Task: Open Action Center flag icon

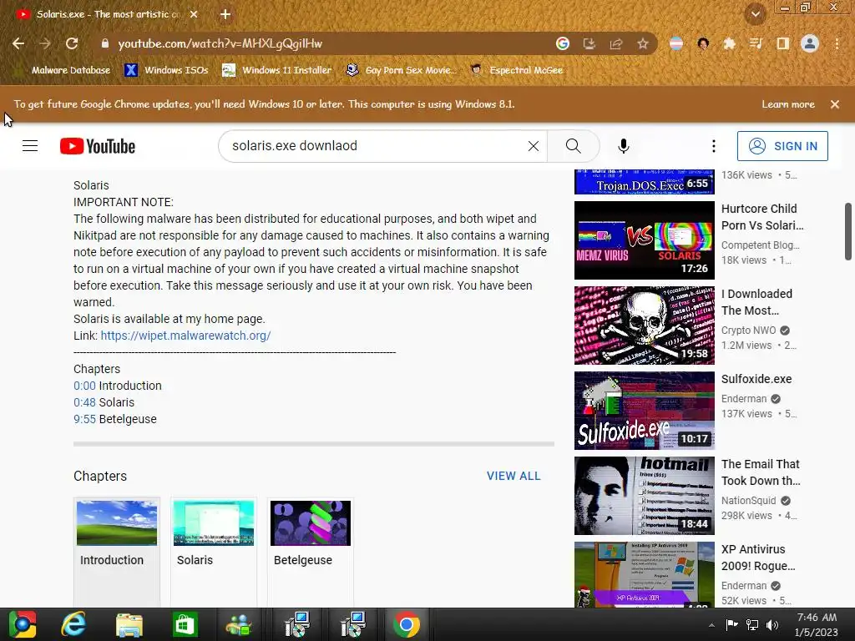Action: pyautogui.click(x=731, y=625)
